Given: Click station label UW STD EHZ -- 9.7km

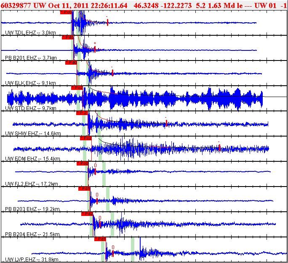Looking at the screenshot, I should pos(31,108).
